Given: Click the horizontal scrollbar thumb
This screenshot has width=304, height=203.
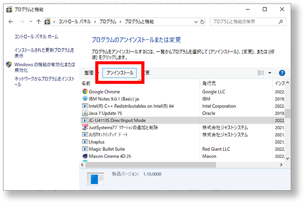Looking at the screenshot, I should pyautogui.click(x=151, y=165).
